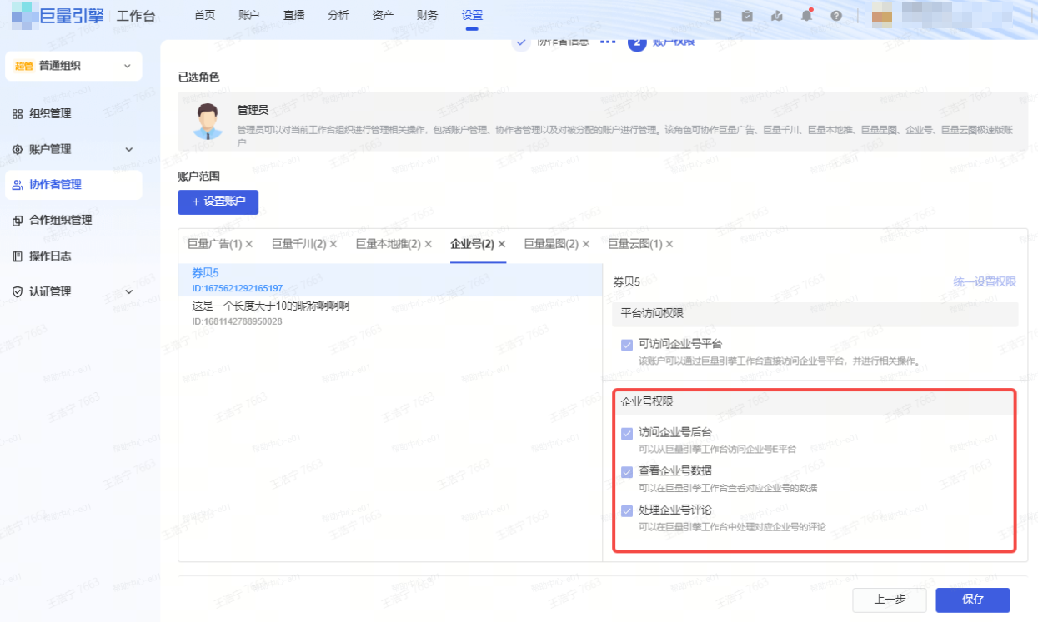This screenshot has width=1038, height=622.
Task: Open 资产 in top navigation
Action: pyautogui.click(x=383, y=16)
